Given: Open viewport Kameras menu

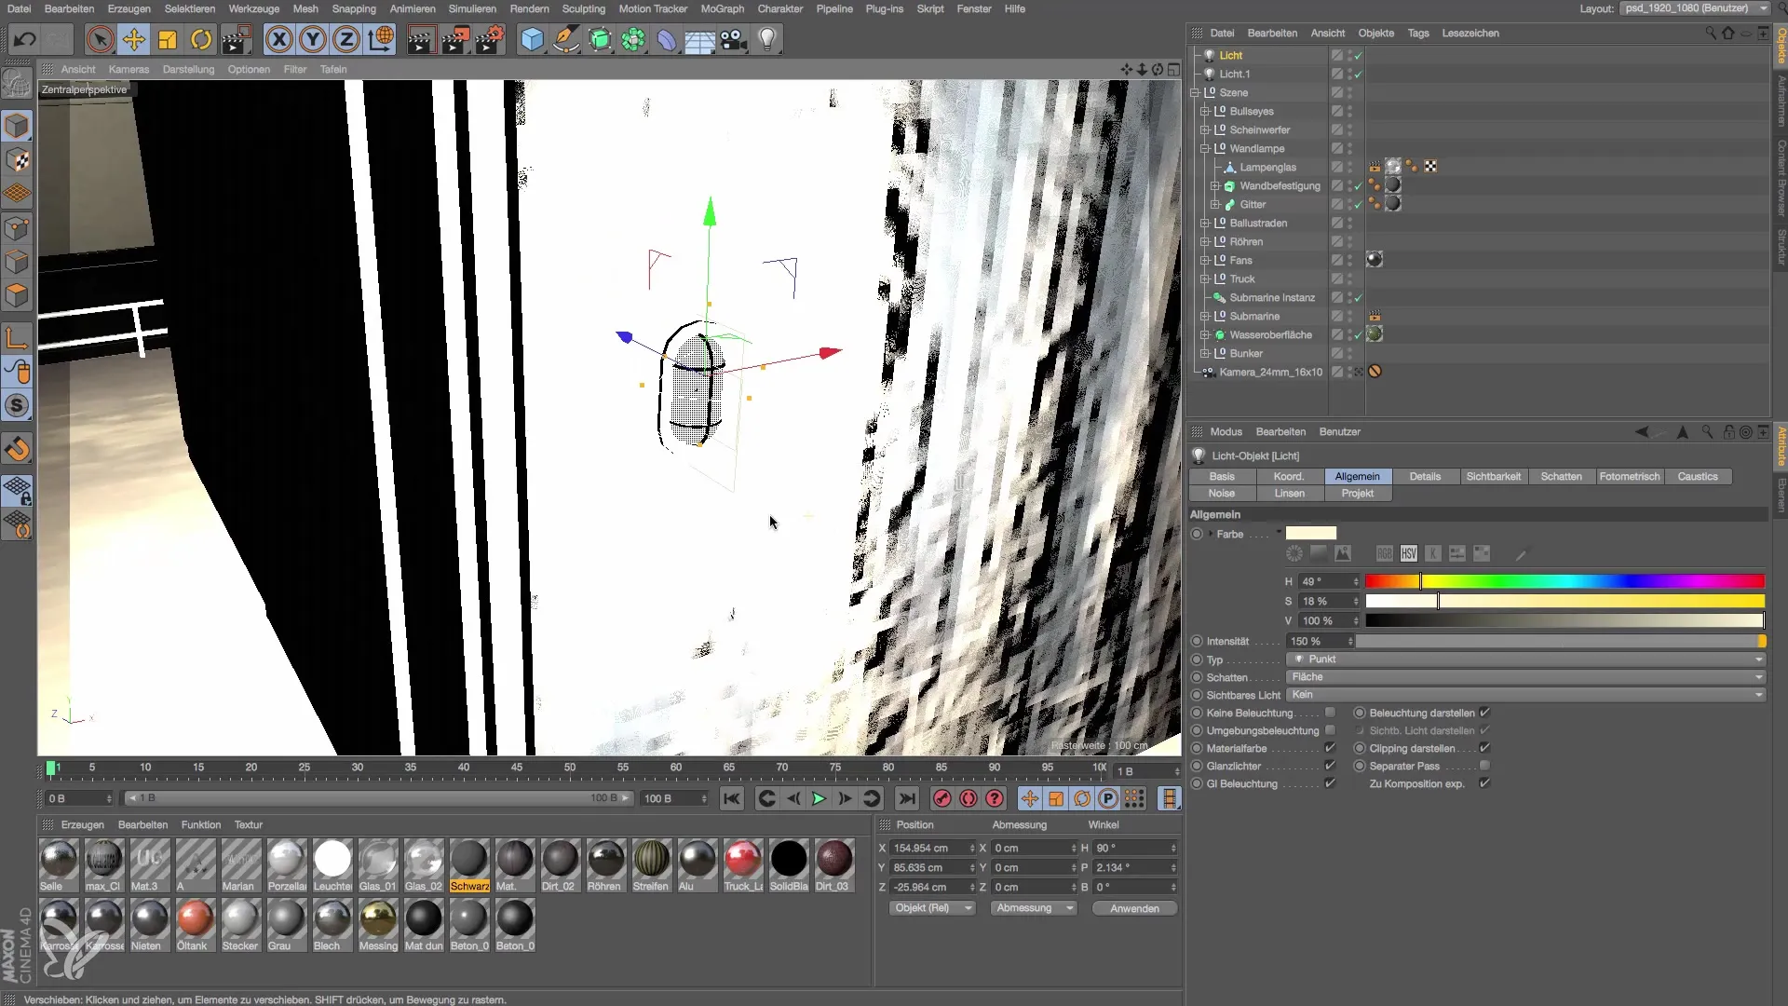Looking at the screenshot, I should coord(129,69).
